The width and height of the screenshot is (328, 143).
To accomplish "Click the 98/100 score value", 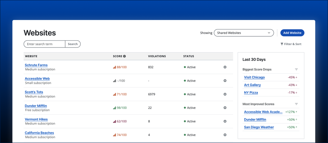I will point(122,108).
